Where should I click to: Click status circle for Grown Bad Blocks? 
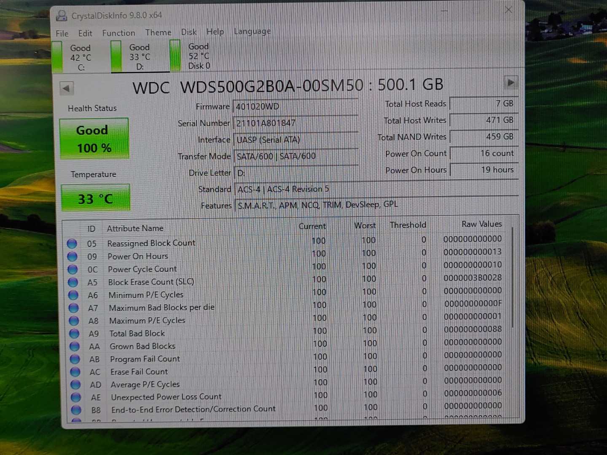coord(75,346)
